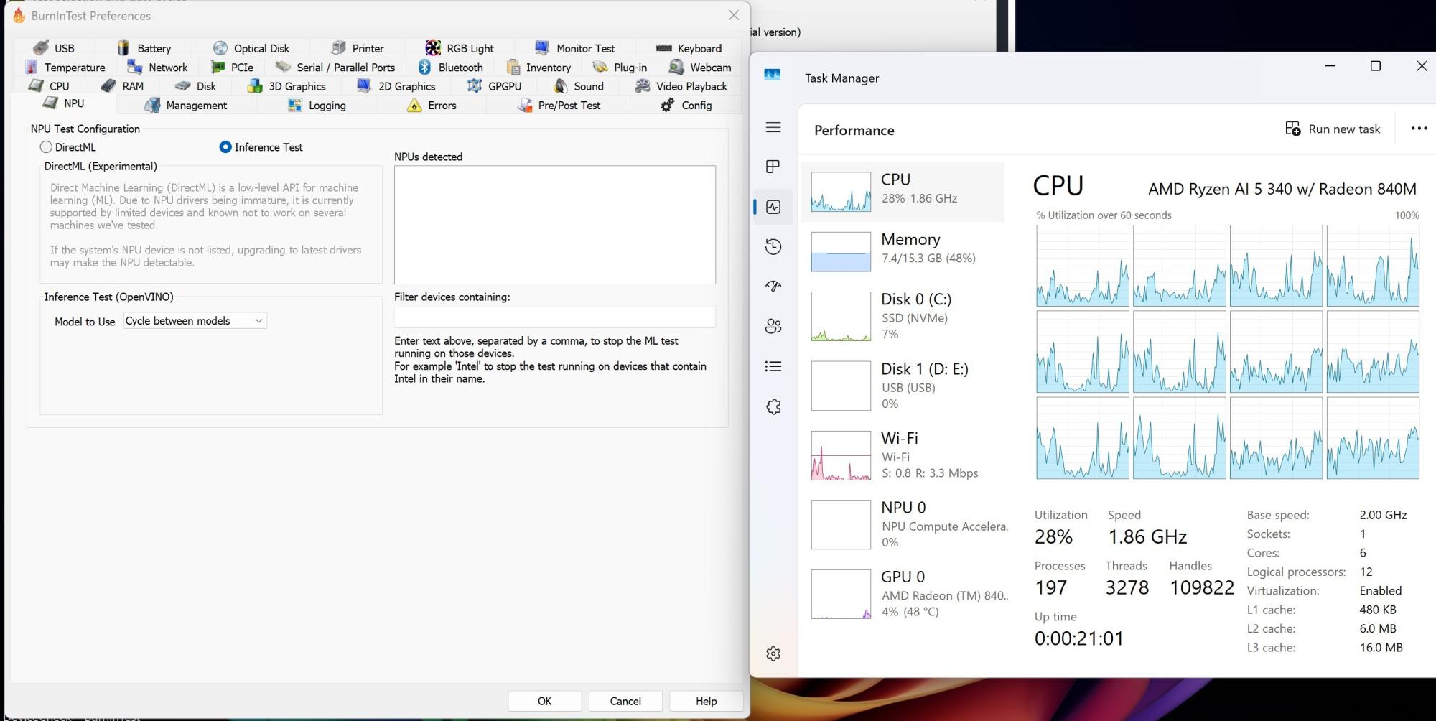
Task: Close the BurnInTest Preferences dialog
Action: coord(733,15)
